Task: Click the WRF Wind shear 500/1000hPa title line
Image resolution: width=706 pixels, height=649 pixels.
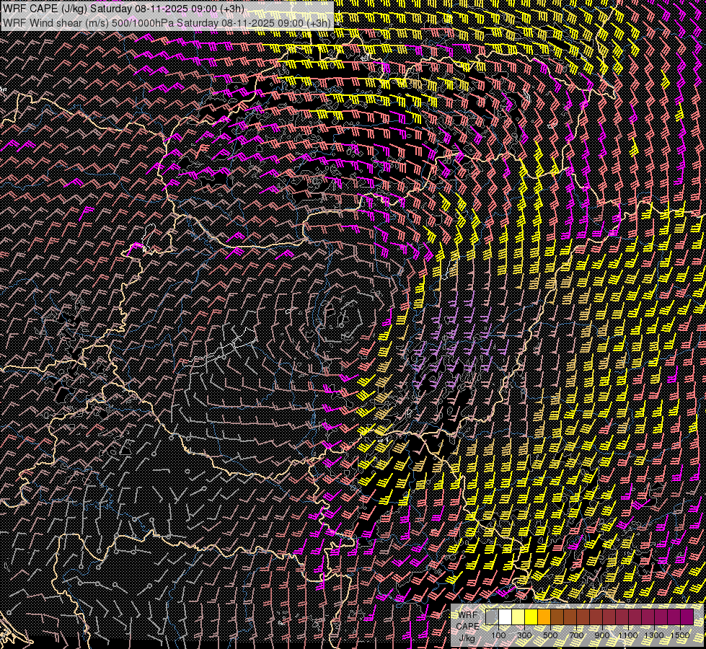Action: point(167,22)
